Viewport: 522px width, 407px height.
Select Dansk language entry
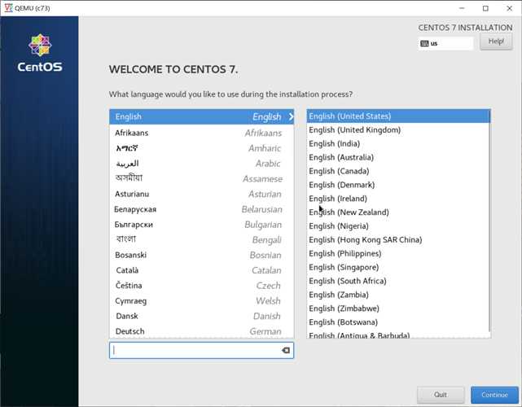[x=201, y=316]
